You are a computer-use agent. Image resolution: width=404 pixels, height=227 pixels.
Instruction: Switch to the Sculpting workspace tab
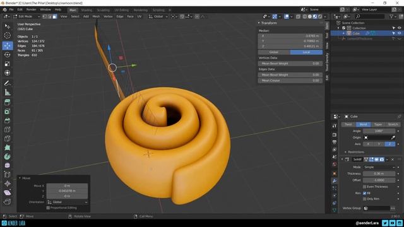click(104, 10)
